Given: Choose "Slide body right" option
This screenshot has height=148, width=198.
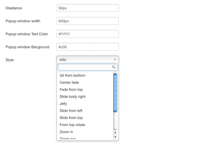Looking at the screenshot, I should click(x=72, y=97).
